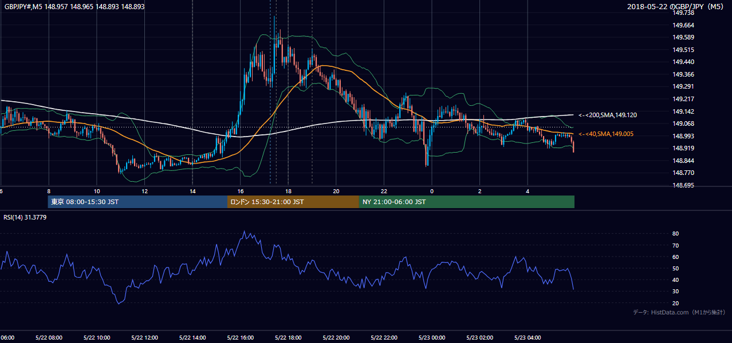Select price axis label 149.440
This screenshot has width=732, height=343.
point(683,62)
